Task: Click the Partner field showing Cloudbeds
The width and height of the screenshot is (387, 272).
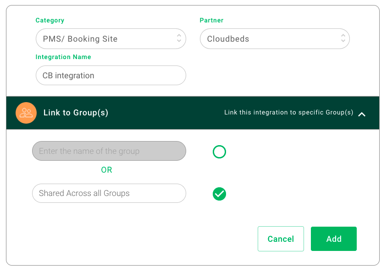Action: pos(274,39)
